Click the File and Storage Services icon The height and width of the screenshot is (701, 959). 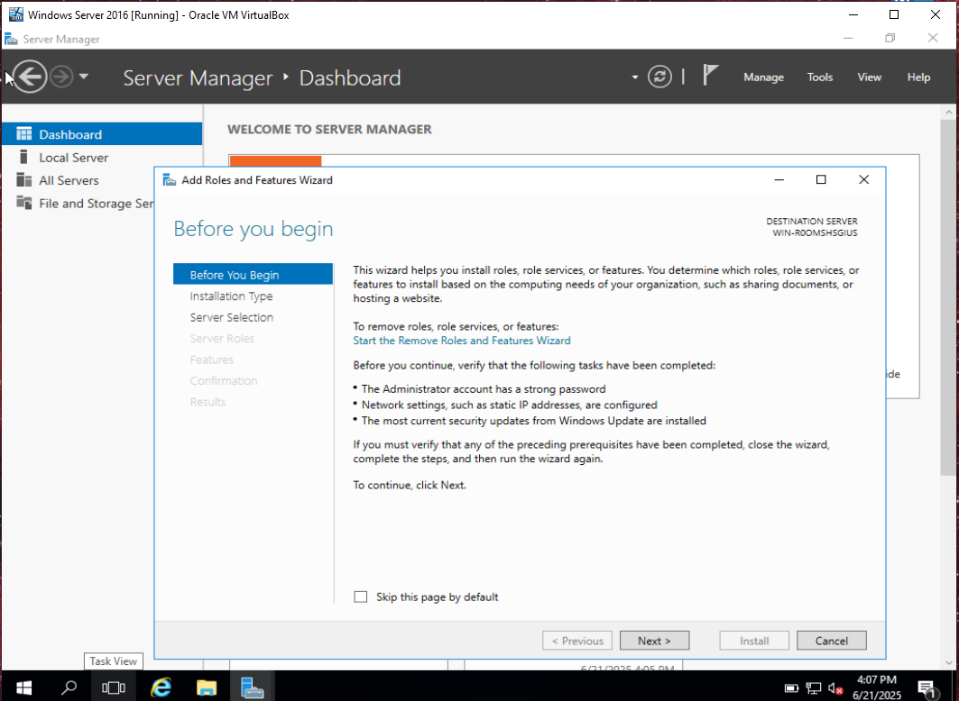coord(23,202)
